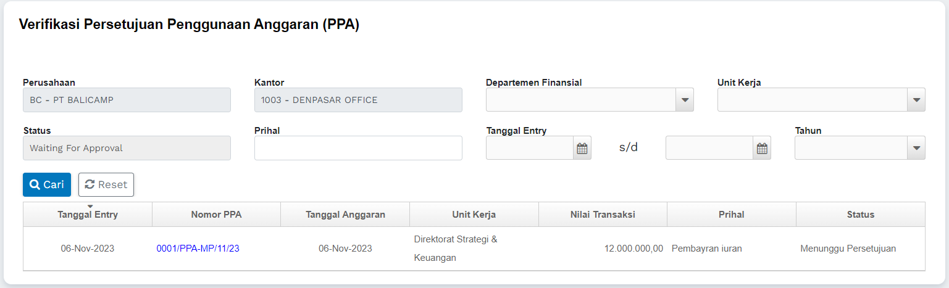949x288 pixels.
Task: Open the Unit Kerja filter dropdown
Action: pyautogui.click(x=916, y=100)
